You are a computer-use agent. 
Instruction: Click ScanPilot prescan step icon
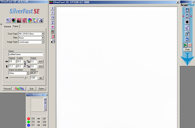tap(187, 10)
